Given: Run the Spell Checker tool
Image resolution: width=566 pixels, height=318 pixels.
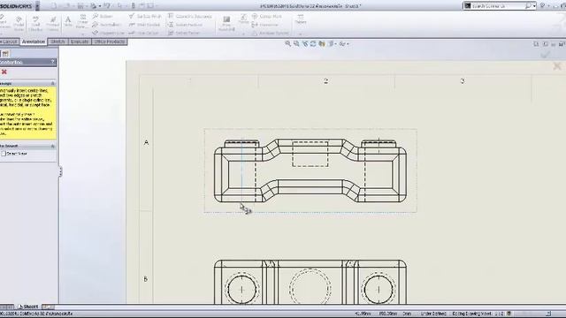Looking at the screenshot, I should point(35,23).
